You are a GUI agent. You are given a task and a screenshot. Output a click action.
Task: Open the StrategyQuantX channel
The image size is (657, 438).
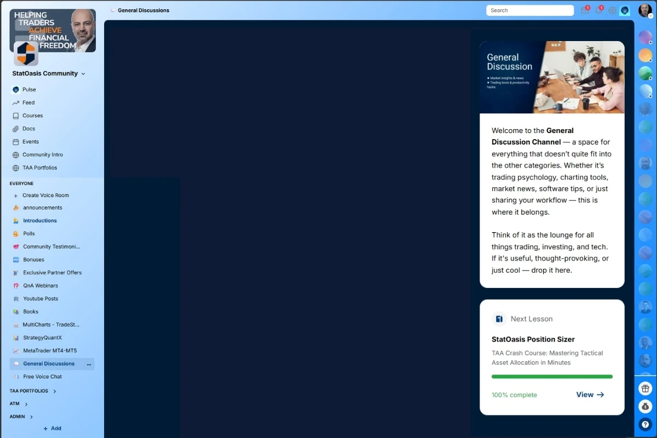(x=42, y=338)
